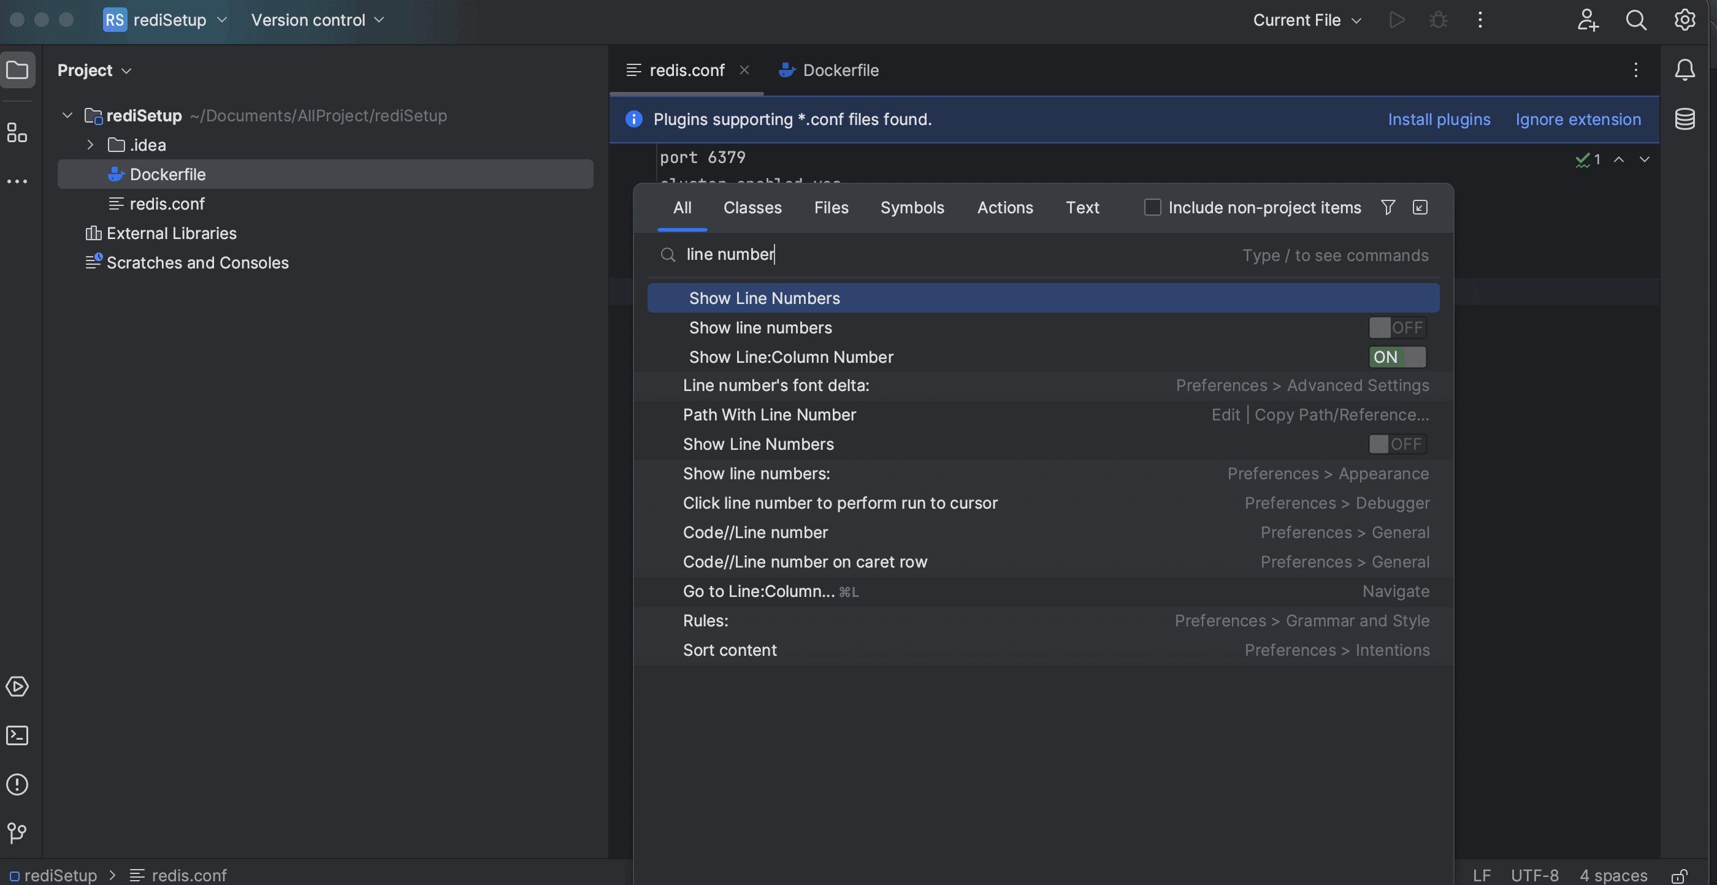Expand the .idea folder
1717x885 pixels.
pyautogui.click(x=90, y=145)
